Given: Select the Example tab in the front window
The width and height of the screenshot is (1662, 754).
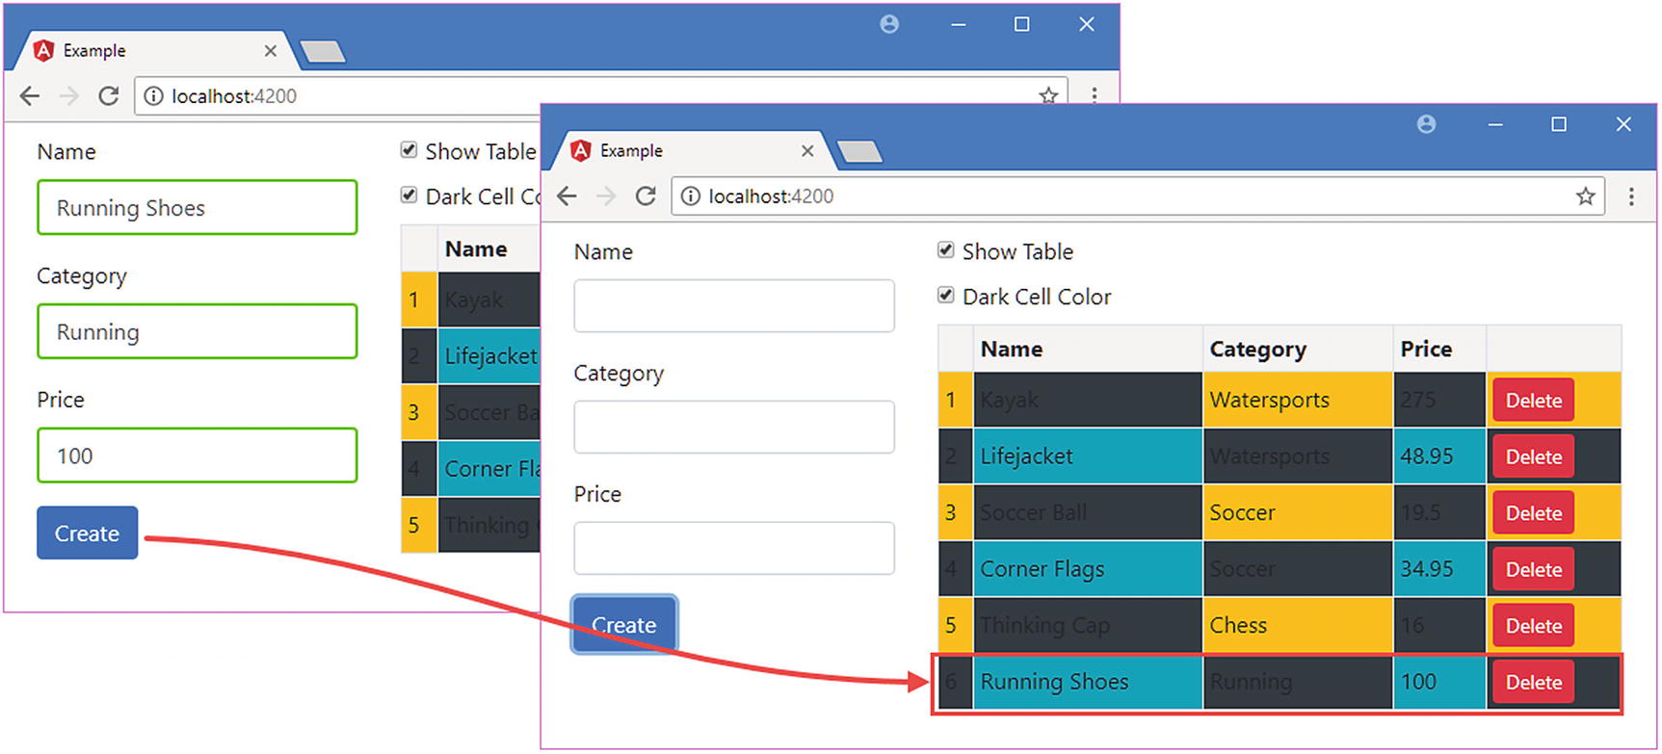Looking at the screenshot, I should pyautogui.click(x=691, y=150).
